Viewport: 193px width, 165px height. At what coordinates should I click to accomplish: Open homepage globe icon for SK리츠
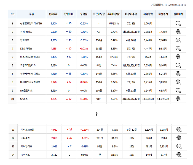[178, 99]
